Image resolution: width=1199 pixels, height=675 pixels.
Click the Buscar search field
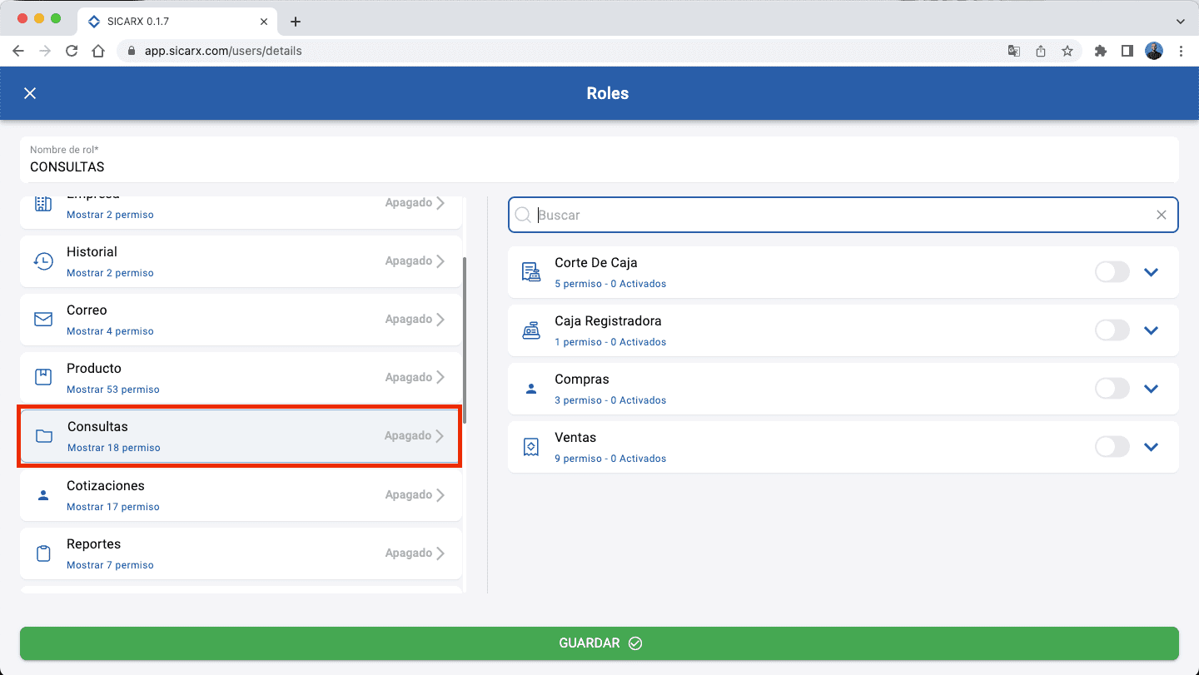pos(841,215)
